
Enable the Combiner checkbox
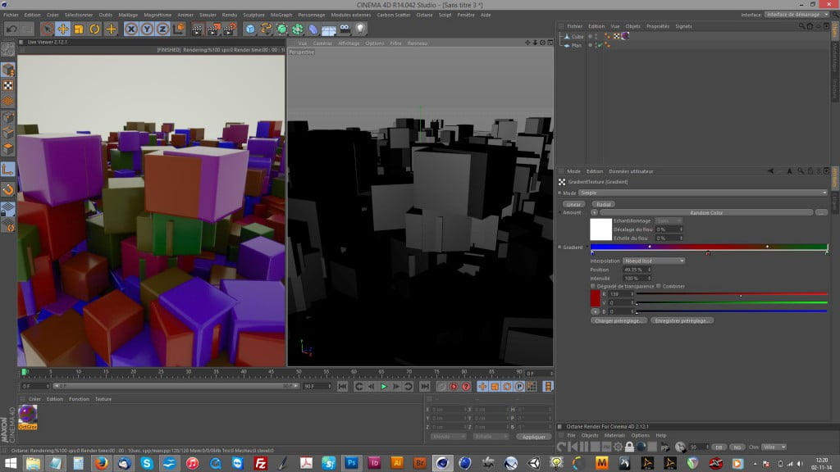660,286
